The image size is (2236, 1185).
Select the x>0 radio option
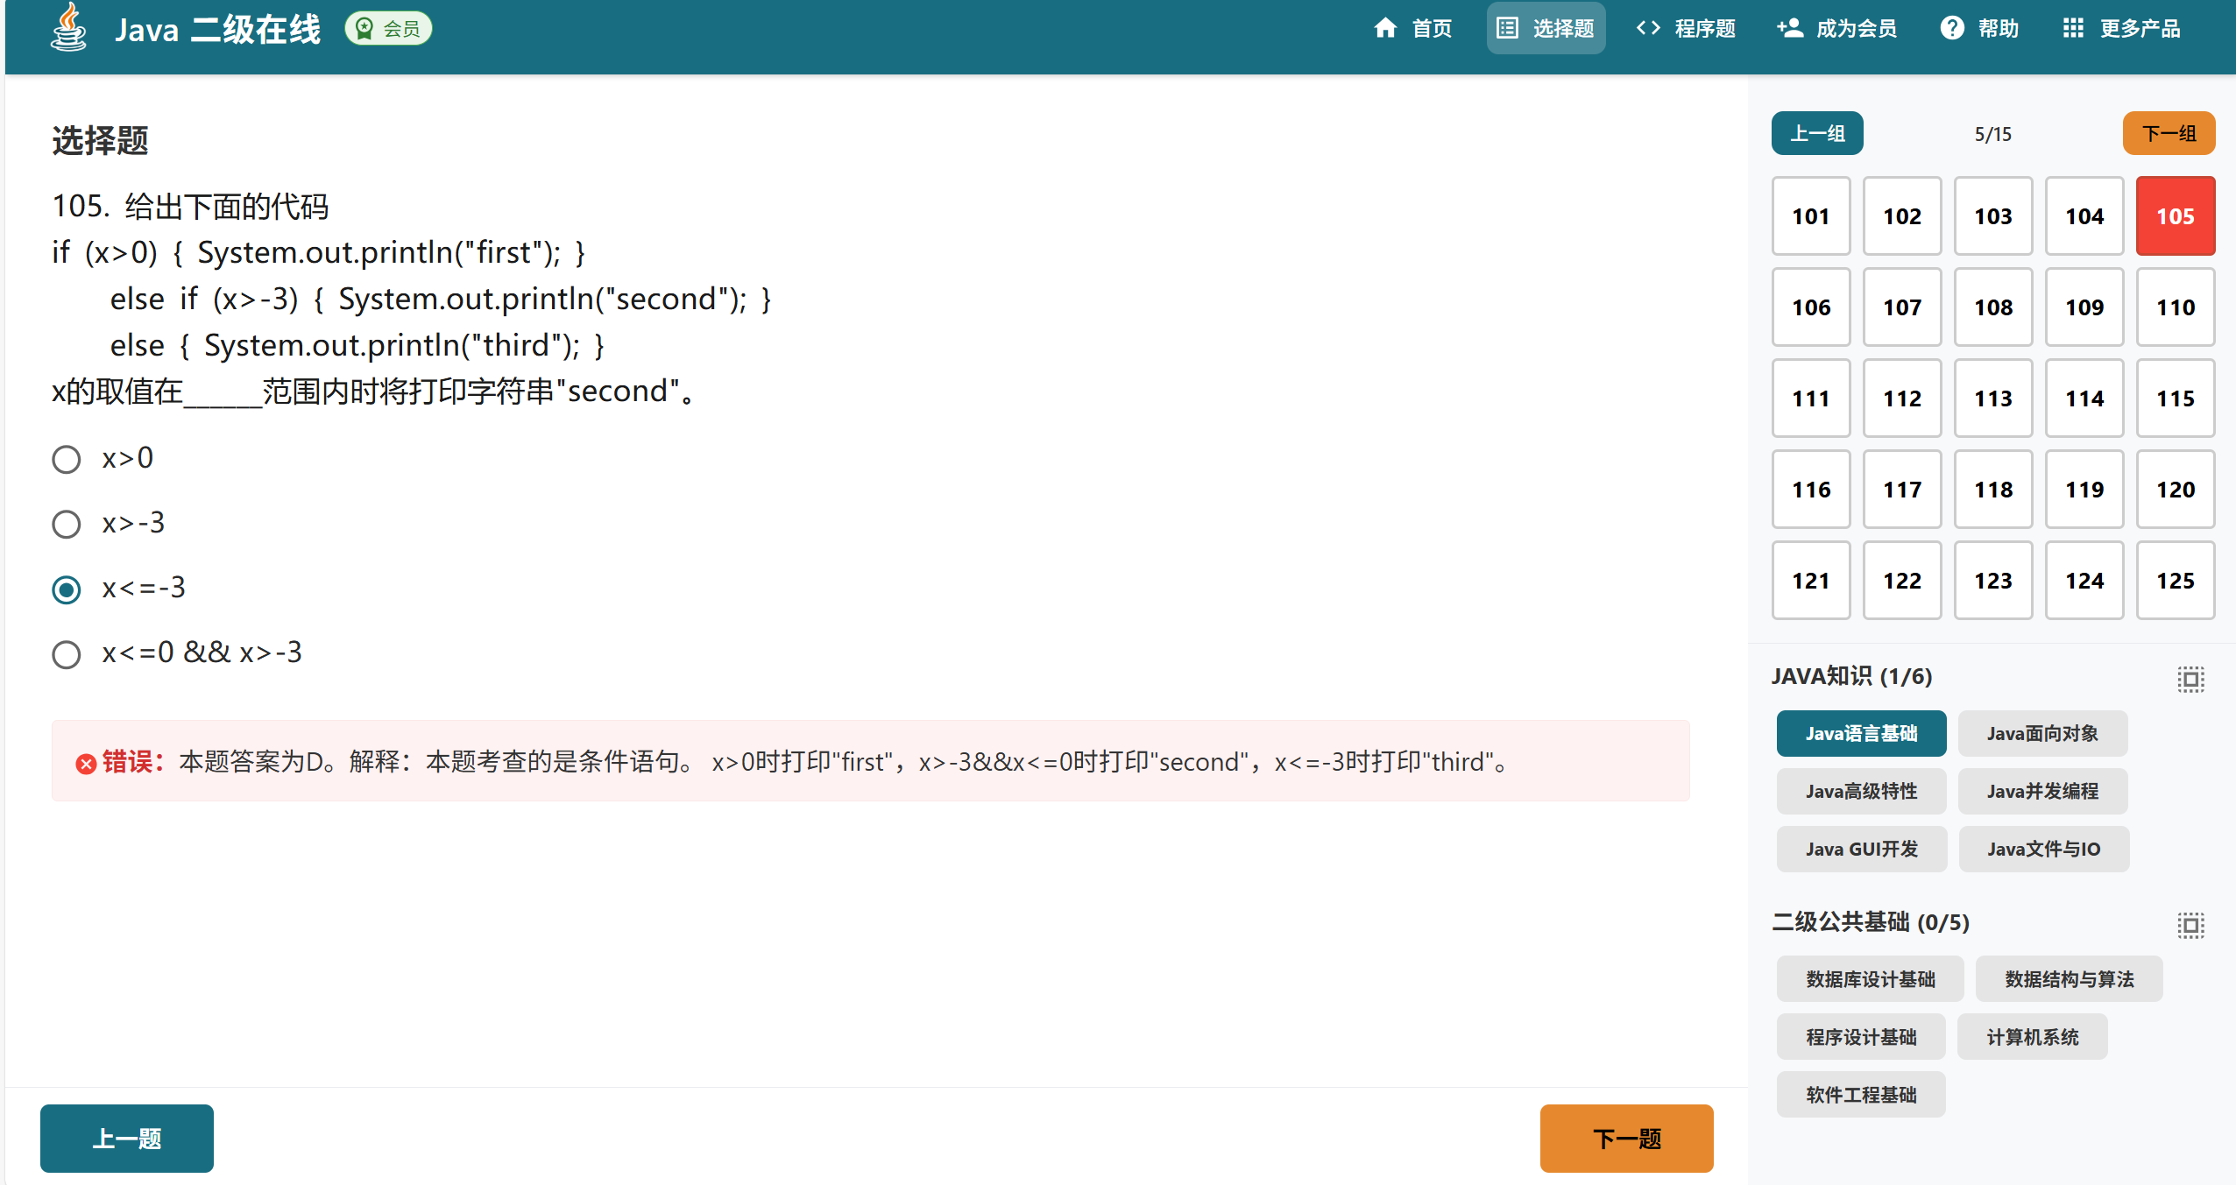point(67,459)
